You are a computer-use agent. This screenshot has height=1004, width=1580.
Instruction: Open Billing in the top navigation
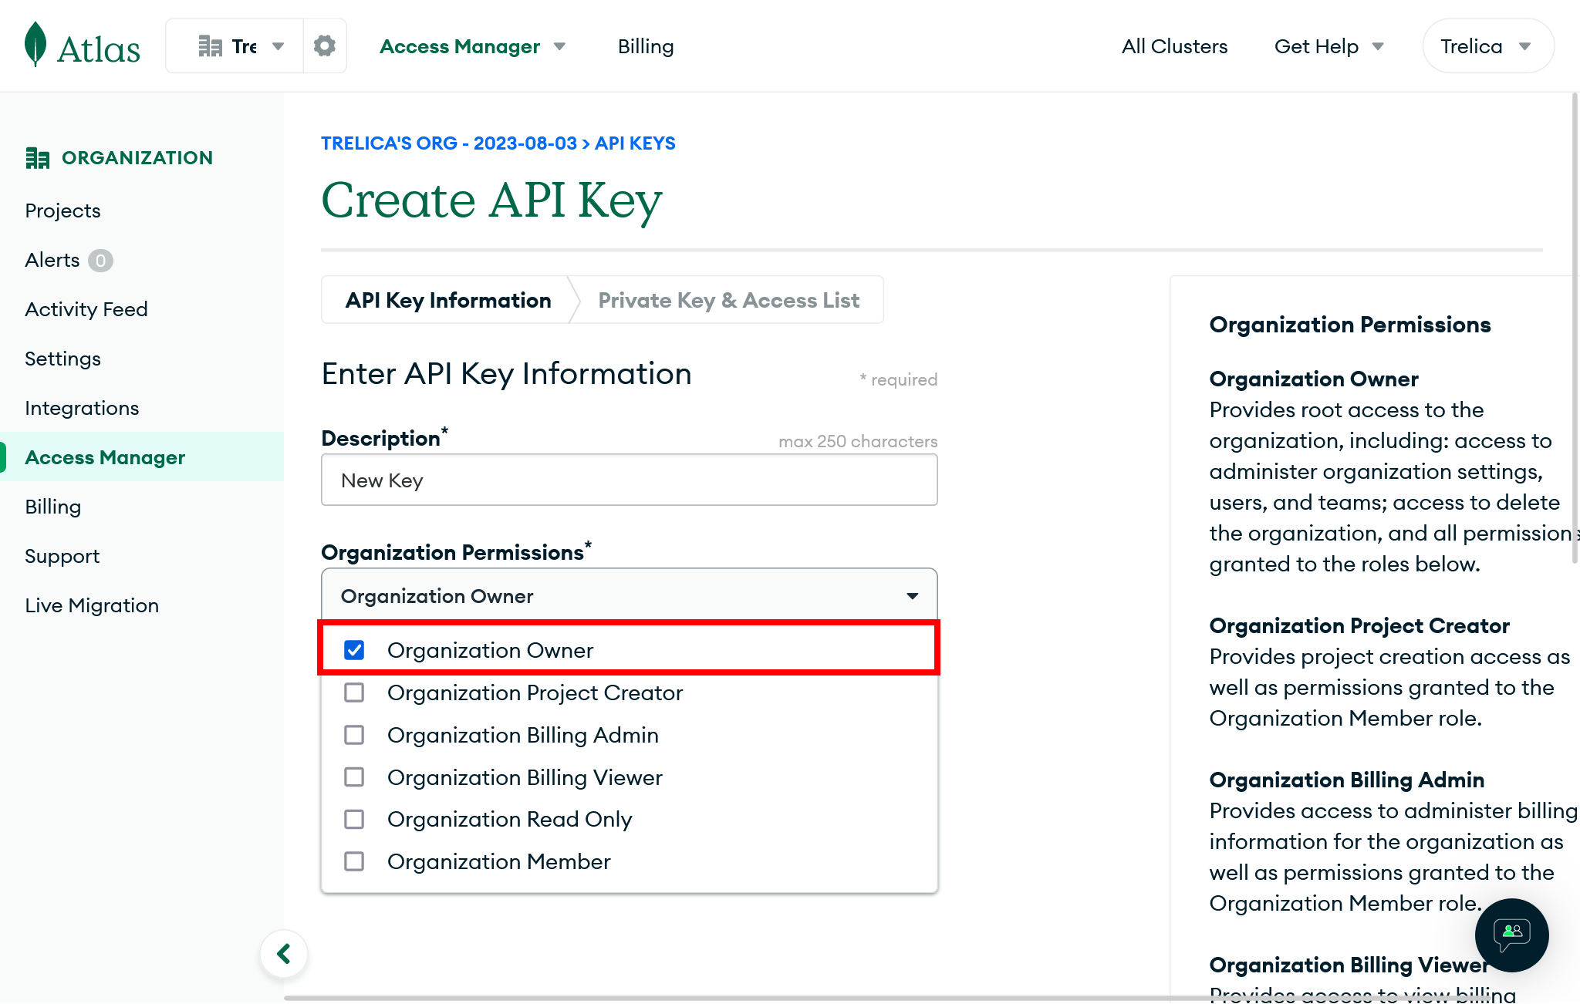click(646, 46)
